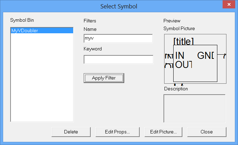
Task: Click the Select Symbol title bar
Action: click(119, 6)
